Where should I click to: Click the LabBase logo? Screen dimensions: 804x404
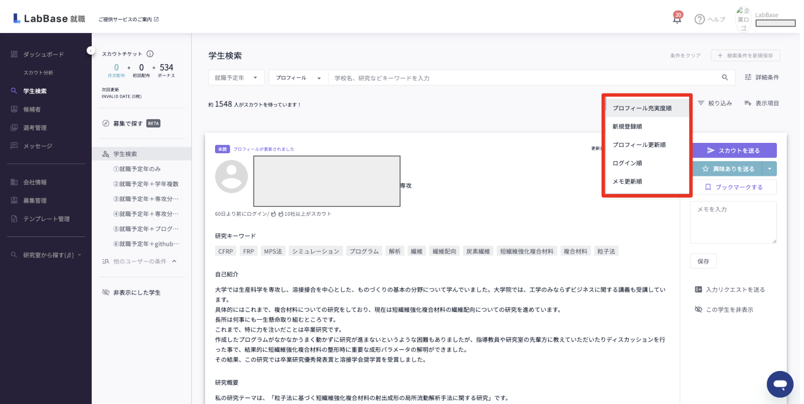[x=49, y=19]
